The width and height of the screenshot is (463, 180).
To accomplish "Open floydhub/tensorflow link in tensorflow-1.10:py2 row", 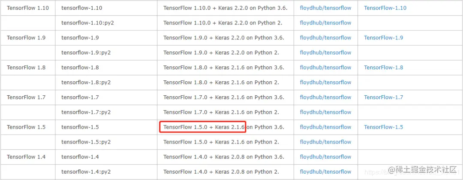I will pyautogui.click(x=325, y=23).
